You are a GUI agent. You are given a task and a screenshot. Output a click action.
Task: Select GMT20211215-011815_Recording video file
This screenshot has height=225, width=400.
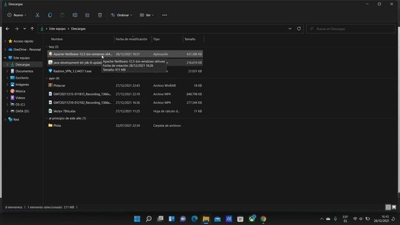(125, 94)
